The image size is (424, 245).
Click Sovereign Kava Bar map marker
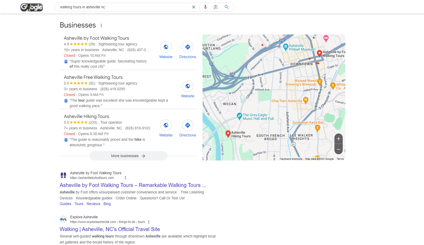pyautogui.click(x=317, y=128)
